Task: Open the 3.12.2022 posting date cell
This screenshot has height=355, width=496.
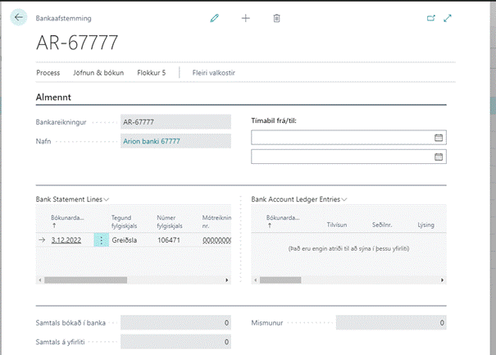Action: 66,240
